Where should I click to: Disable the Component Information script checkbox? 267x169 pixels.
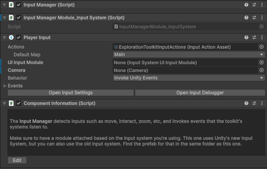coord(19,103)
